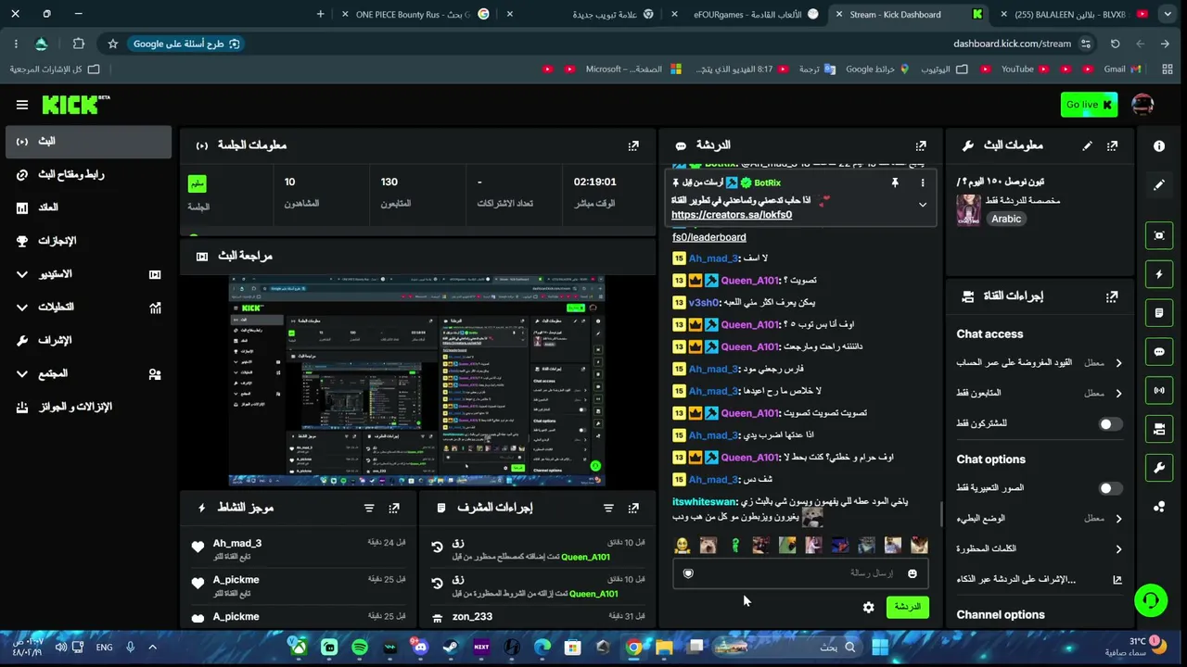Open the hamburger menu beside Kick logo

[21, 105]
